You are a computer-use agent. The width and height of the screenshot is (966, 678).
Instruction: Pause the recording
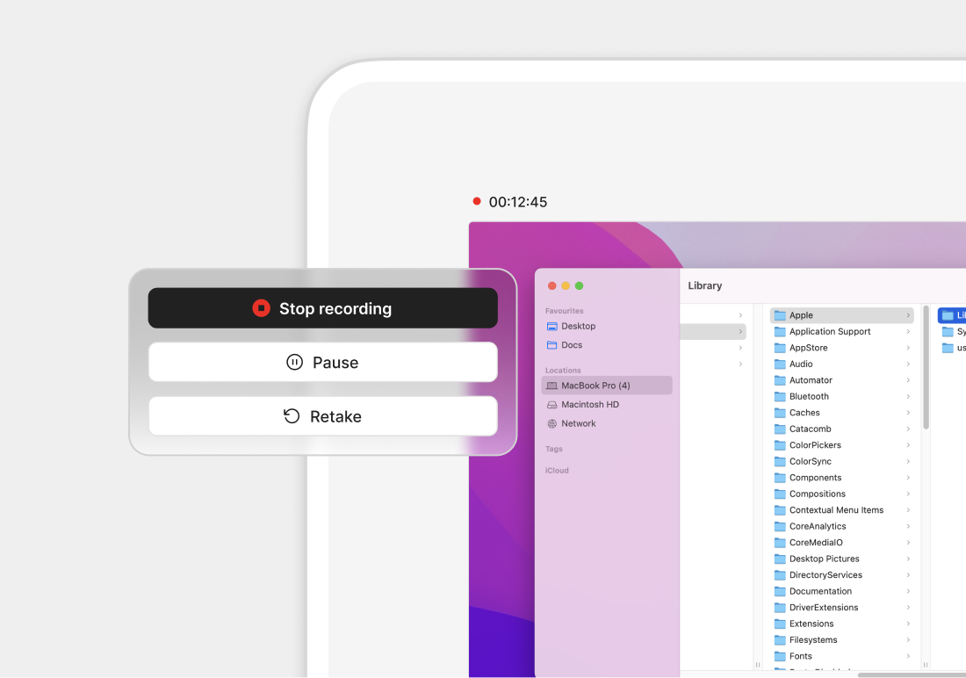323,363
